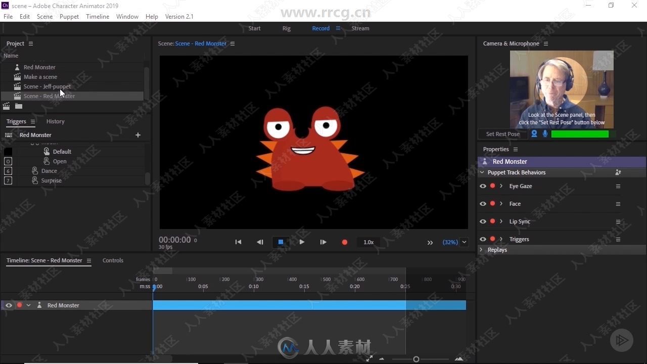Disarm Face behavior record dot
Image resolution: width=647 pixels, height=364 pixels.
(x=492, y=204)
